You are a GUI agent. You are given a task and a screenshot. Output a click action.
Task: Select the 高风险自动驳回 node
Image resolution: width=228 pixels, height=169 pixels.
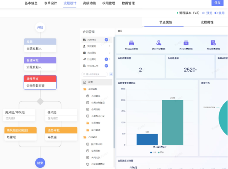20,134
